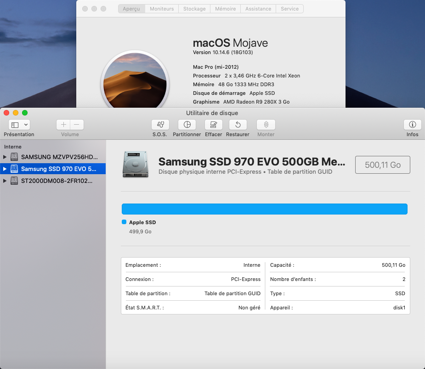Click the blue Apple SSD partition bar
The width and height of the screenshot is (425, 369).
tap(265, 209)
